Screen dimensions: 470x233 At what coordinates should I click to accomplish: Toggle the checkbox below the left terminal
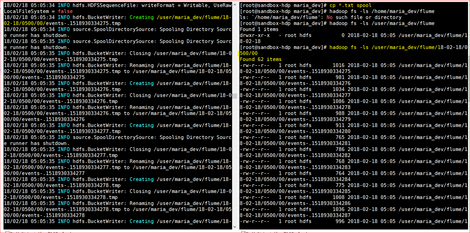coord(7,232)
